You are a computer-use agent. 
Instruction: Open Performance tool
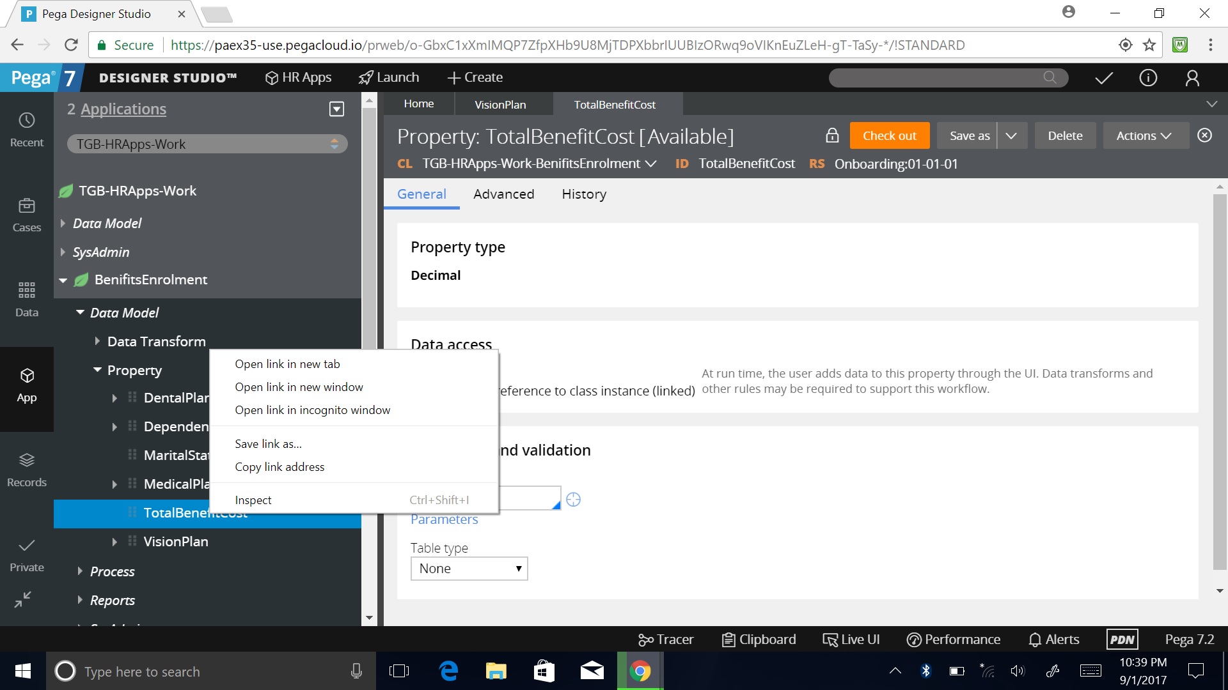(x=954, y=640)
